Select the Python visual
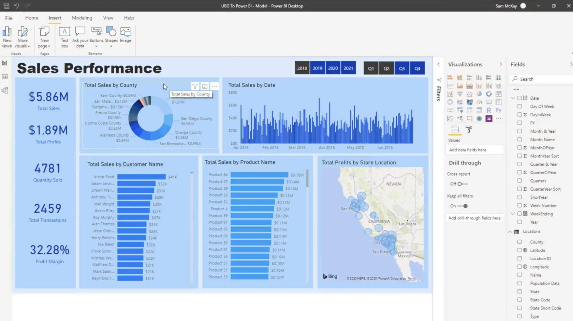The width and height of the screenshot is (573, 321). [x=498, y=110]
